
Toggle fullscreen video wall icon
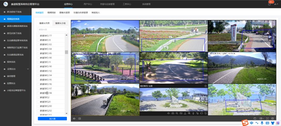(x=267, y=118)
